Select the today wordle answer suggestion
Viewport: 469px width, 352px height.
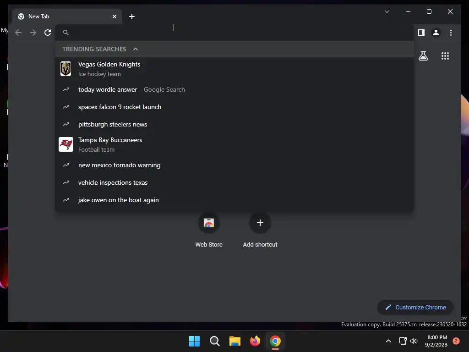point(234,89)
